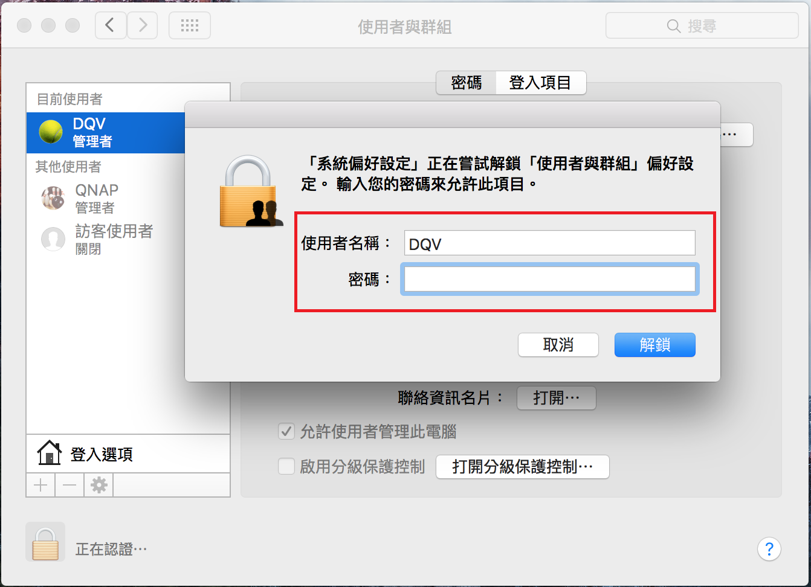Screen dimensions: 811x587
Task: Add a user with the plus button
Action: tap(40, 485)
